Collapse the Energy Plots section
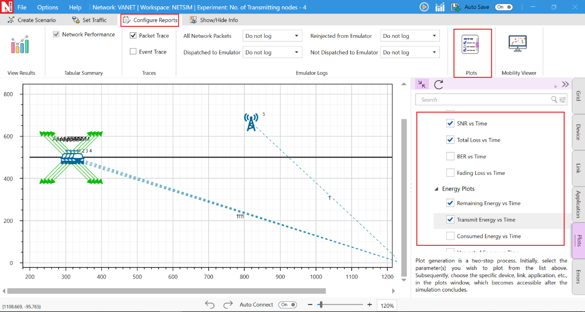 pos(437,189)
